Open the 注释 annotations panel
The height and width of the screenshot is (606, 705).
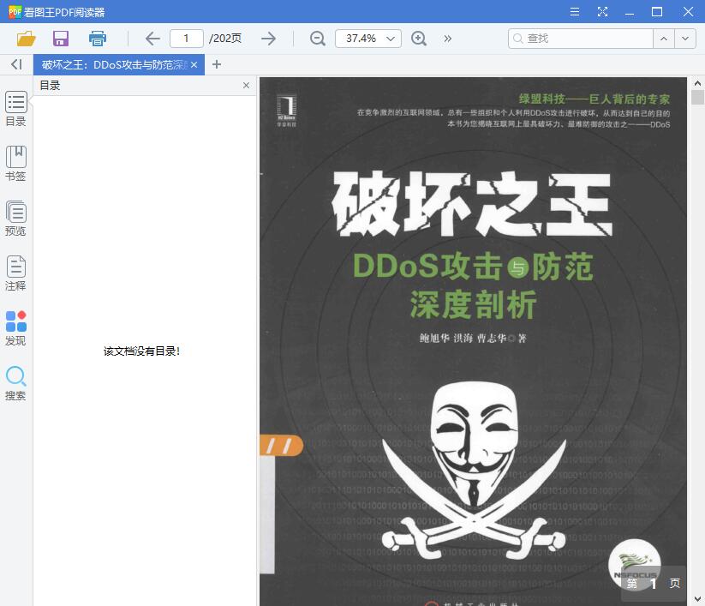click(15, 273)
